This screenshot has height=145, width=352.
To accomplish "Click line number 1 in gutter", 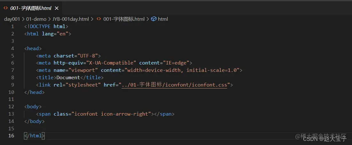I will tap(12, 27).
